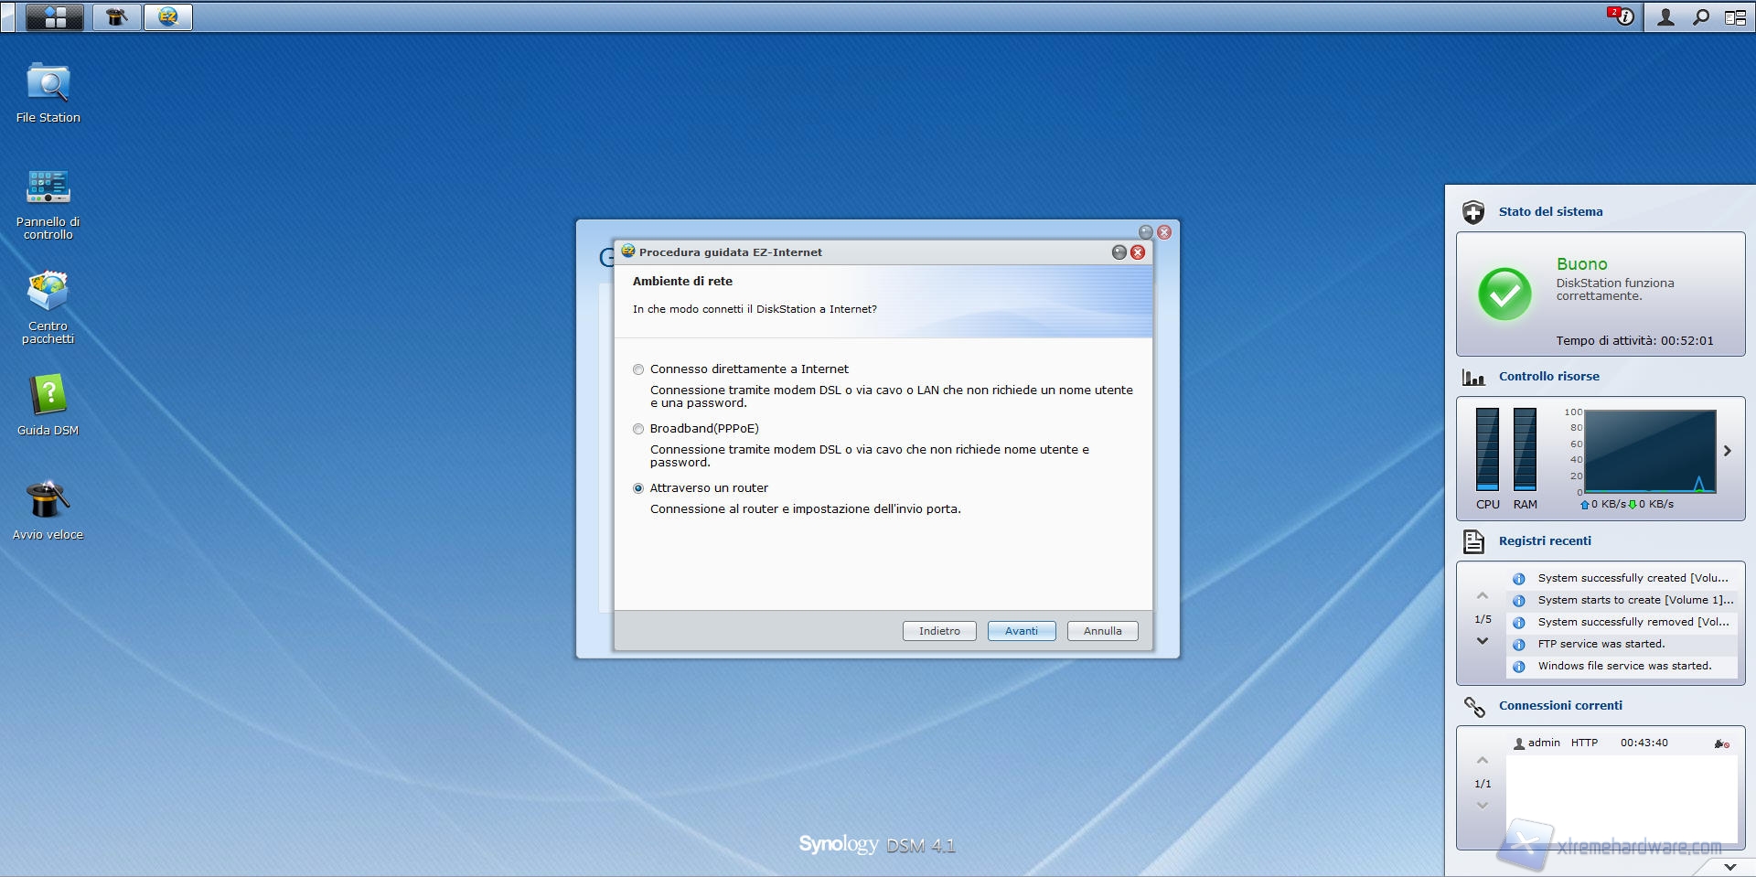Collapse widget panel with bottom chevron
Screen dimensions: 1756x877
click(1729, 866)
